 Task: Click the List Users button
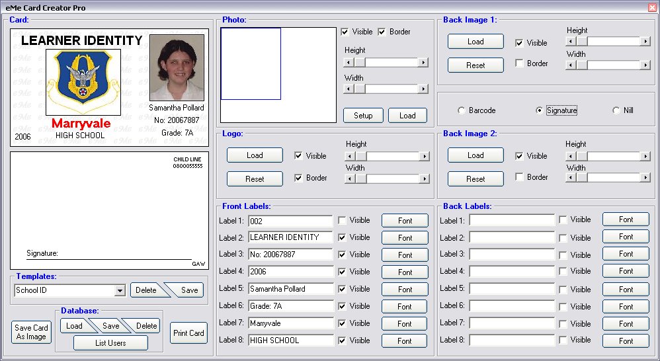coord(110,342)
